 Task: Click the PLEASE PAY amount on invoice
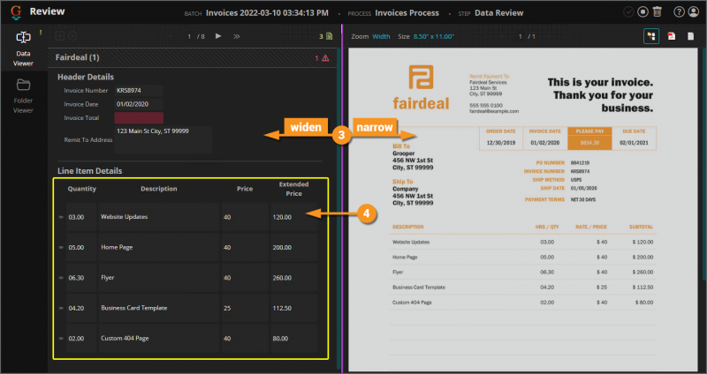pyautogui.click(x=589, y=143)
